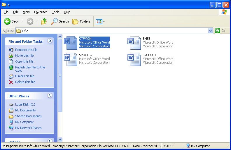Viewport: 231px width, 150px height.
Task: Click the Local Disk (C:) drive icon
Action: [x=11, y=105]
